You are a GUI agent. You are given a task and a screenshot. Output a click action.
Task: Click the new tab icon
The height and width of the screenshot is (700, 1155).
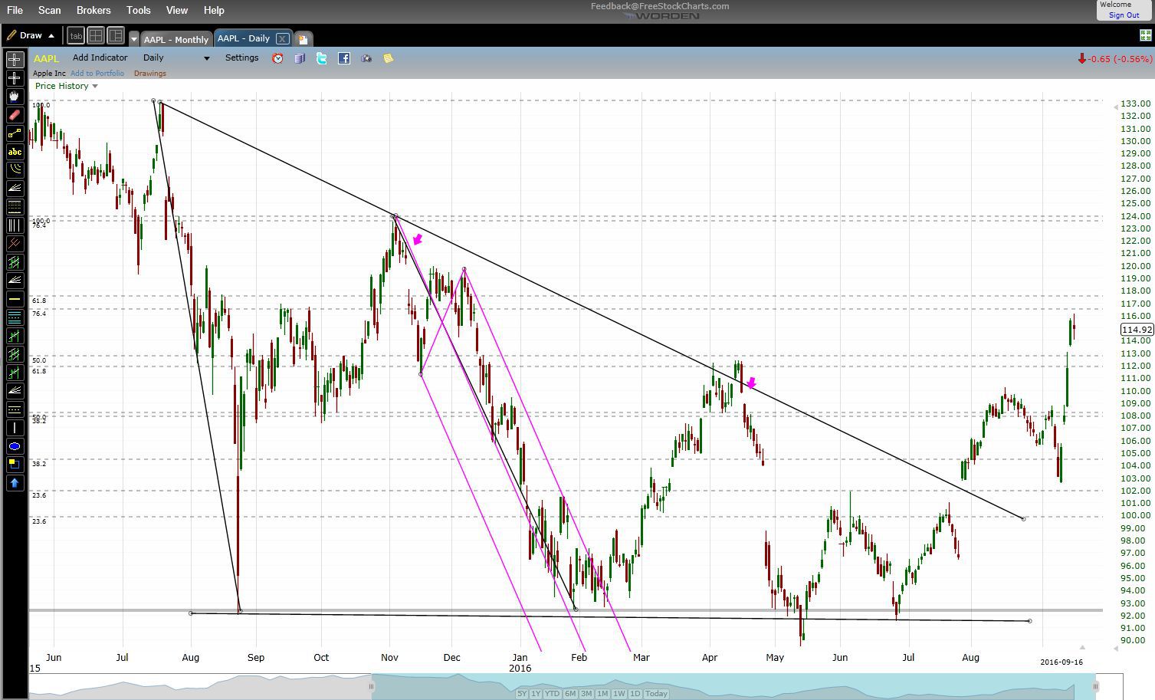pos(303,39)
